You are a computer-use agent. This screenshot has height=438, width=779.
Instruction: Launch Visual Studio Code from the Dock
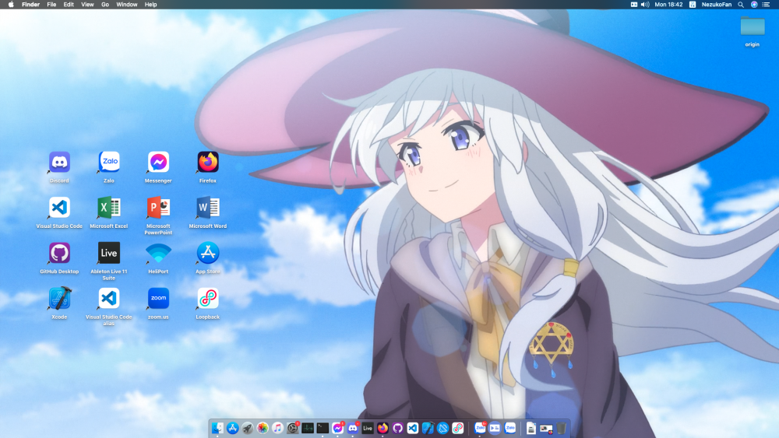click(x=412, y=428)
